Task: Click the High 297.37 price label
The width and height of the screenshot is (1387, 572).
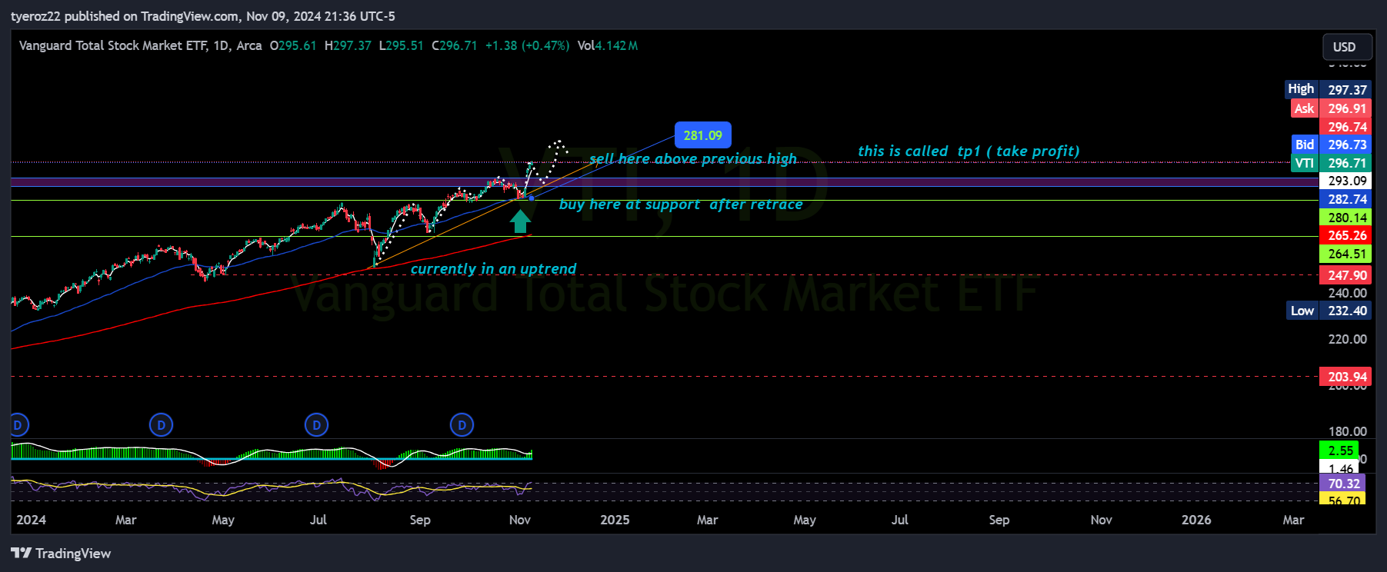Action: click(x=1328, y=89)
